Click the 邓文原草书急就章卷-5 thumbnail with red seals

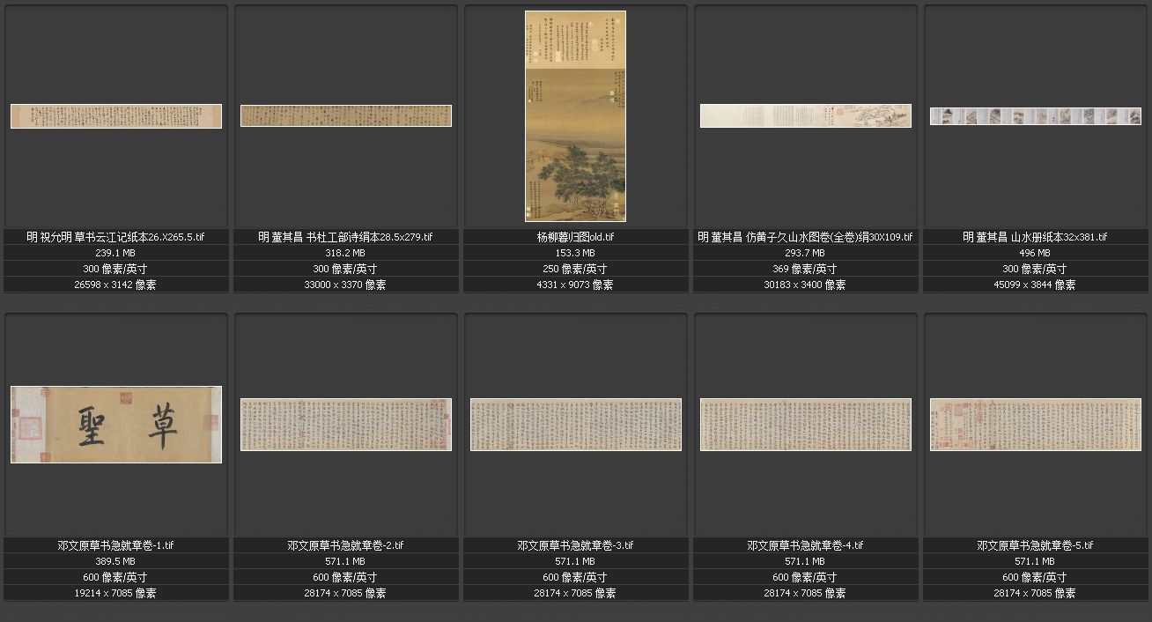click(x=1035, y=425)
